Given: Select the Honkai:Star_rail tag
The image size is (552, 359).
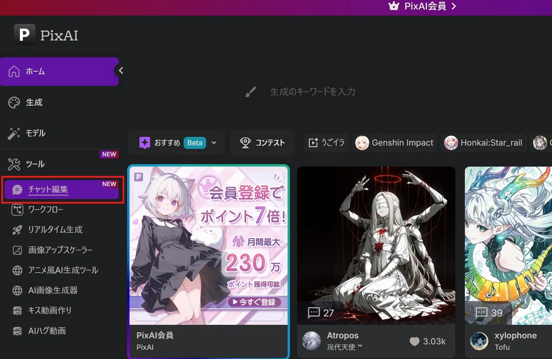Looking at the screenshot, I should point(484,143).
